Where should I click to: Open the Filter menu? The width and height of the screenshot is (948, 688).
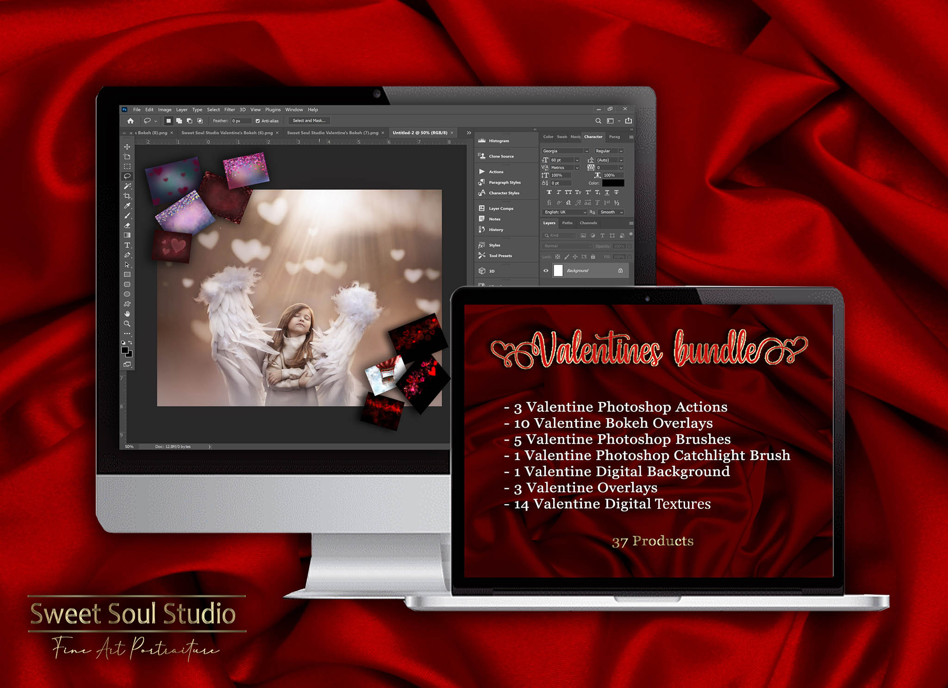(230, 109)
